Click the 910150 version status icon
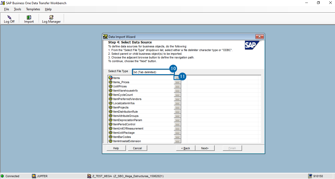The width and height of the screenshot is (335, 179). tap(310, 176)
